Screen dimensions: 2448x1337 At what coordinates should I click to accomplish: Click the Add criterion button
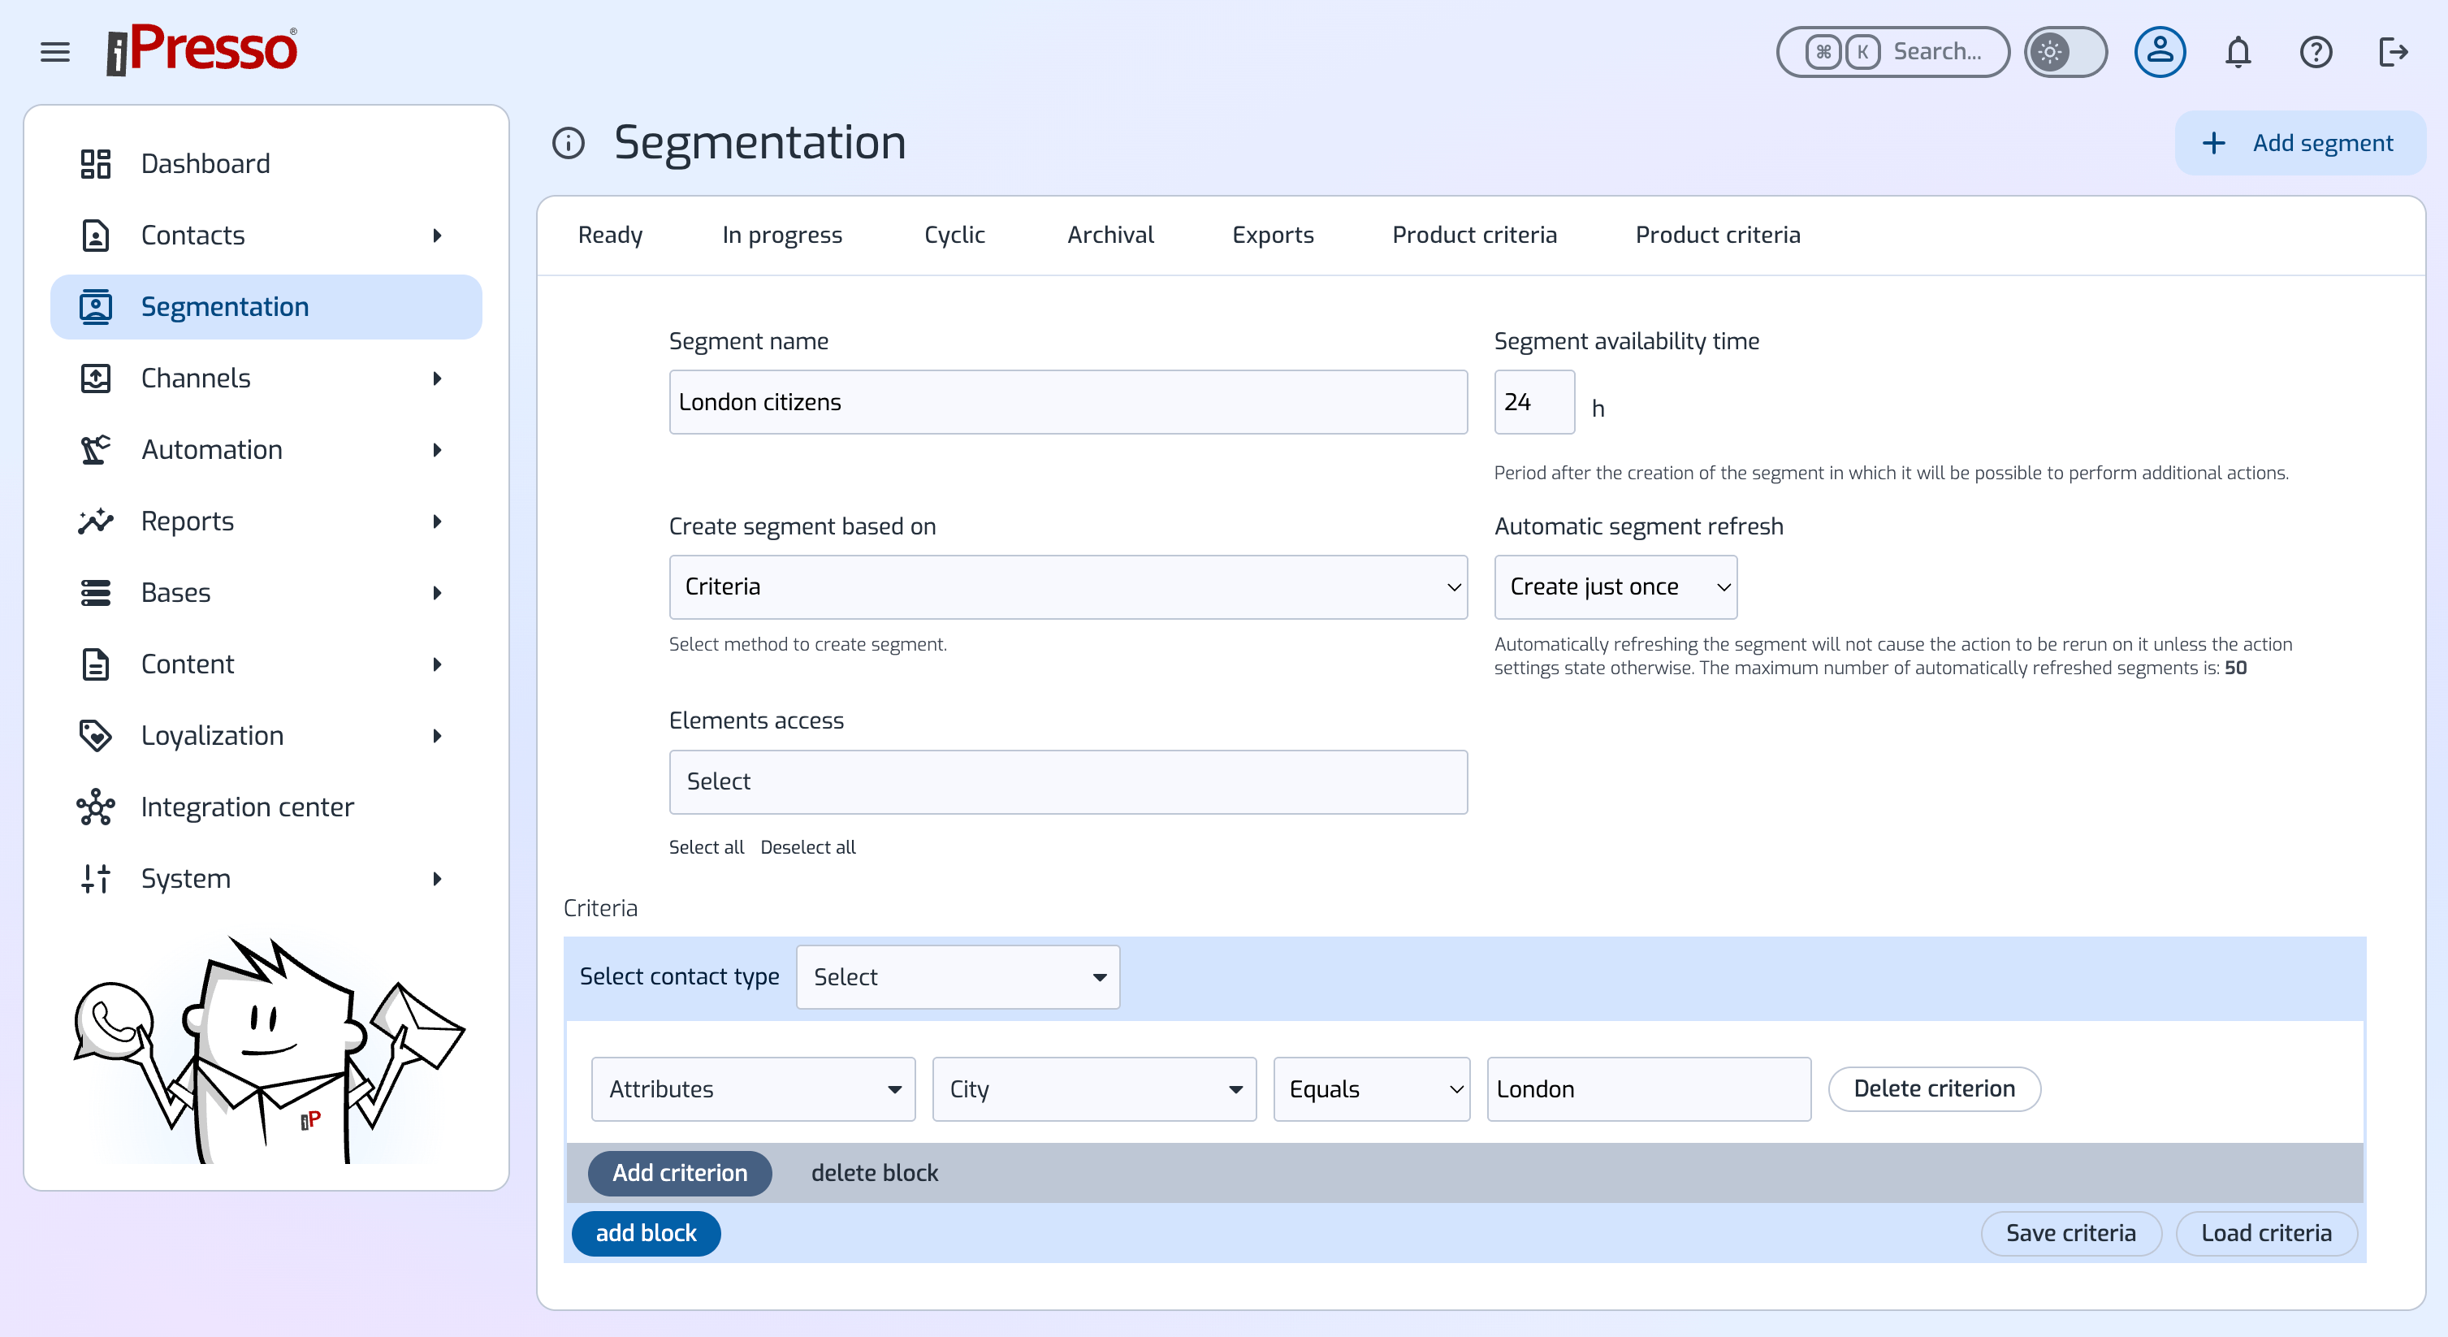pyautogui.click(x=680, y=1173)
